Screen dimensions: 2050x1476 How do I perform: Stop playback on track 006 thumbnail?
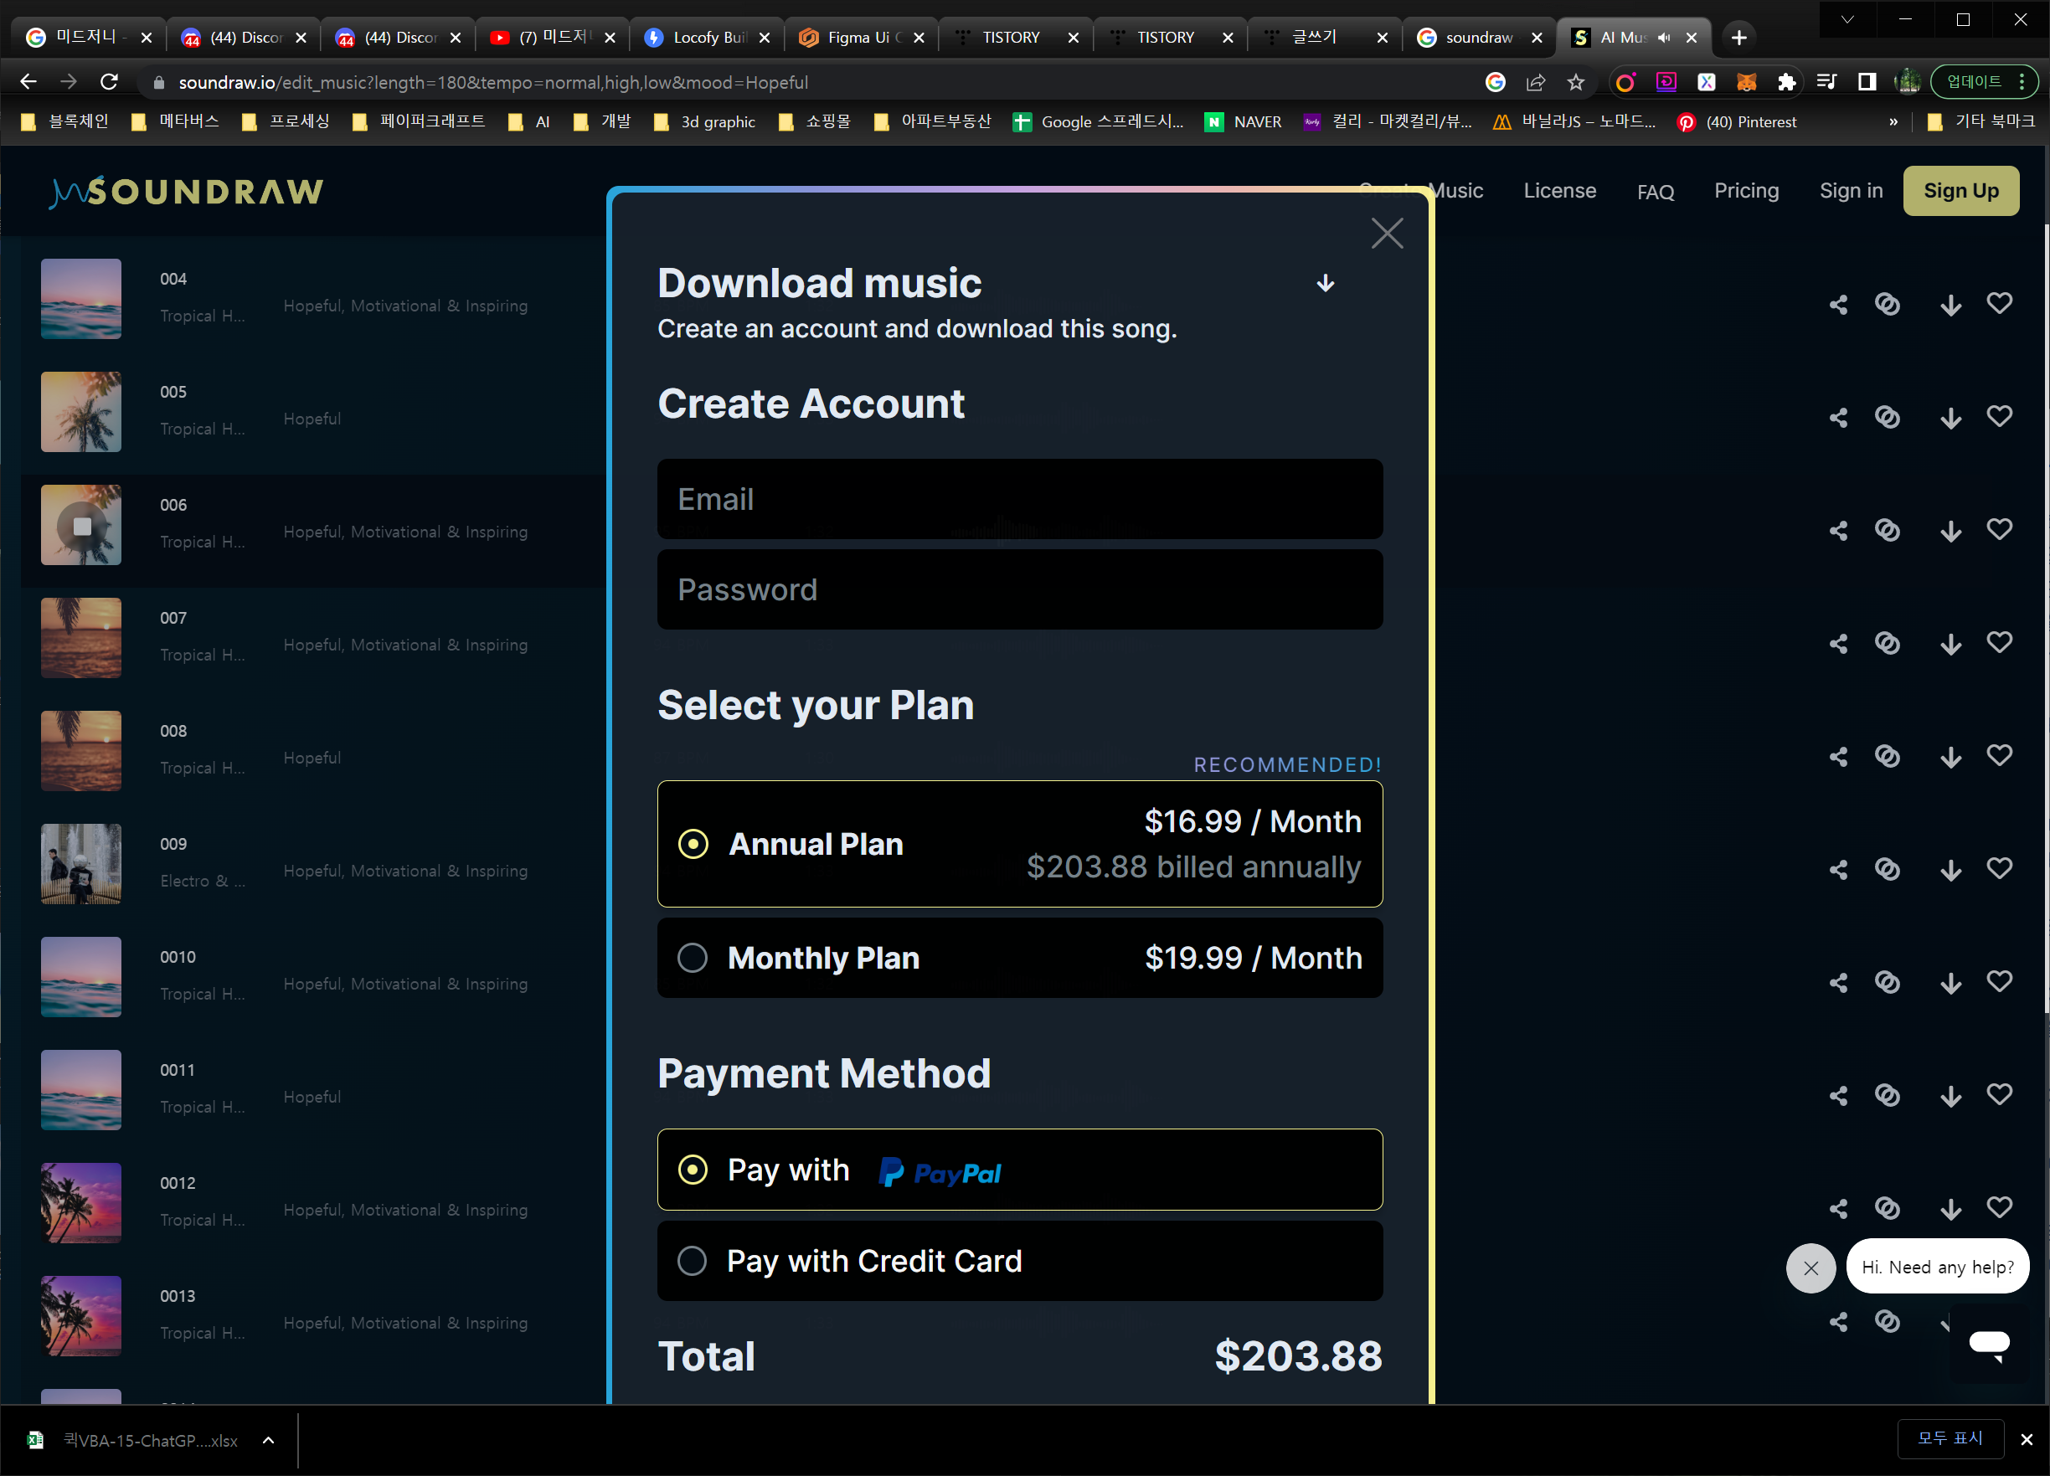(x=81, y=526)
